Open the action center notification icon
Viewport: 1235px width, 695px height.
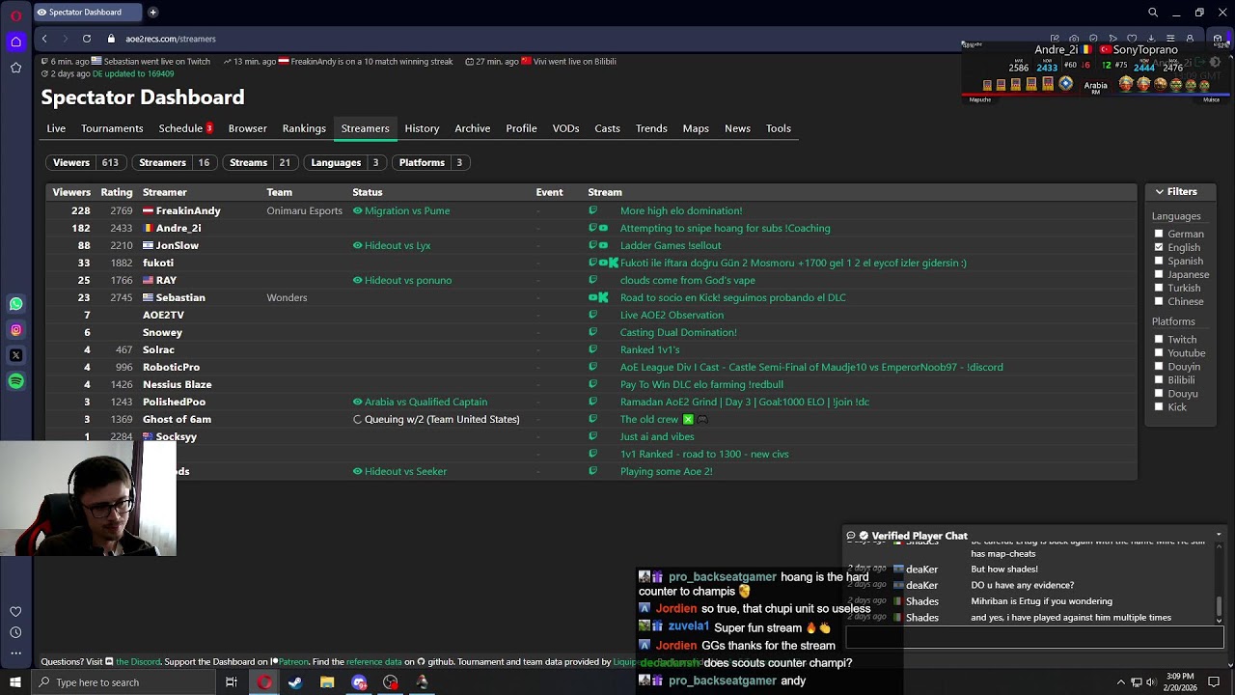(1214, 682)
